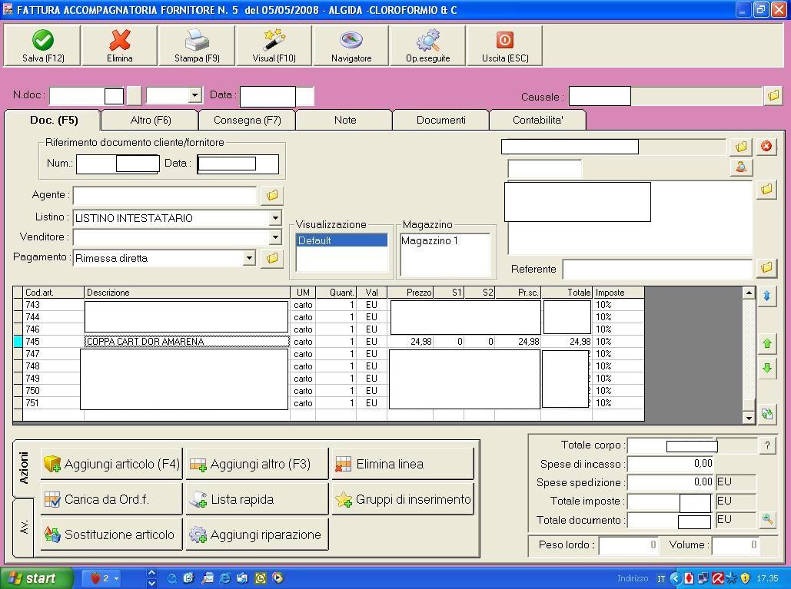Open supplier lookup folder icon at top right
The height and width of the screenshot is (589, 791).
[x=741, y=147]
